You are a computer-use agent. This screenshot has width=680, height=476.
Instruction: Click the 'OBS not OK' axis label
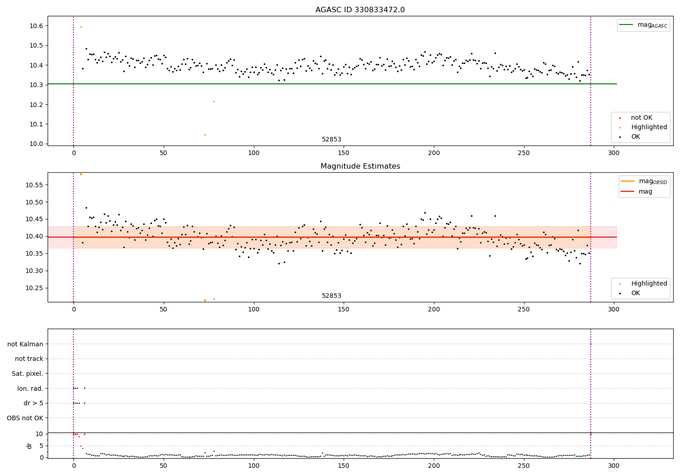click(25, 418)
